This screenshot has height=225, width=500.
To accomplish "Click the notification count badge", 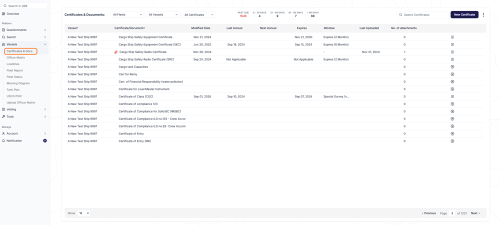I will point(45,140).
